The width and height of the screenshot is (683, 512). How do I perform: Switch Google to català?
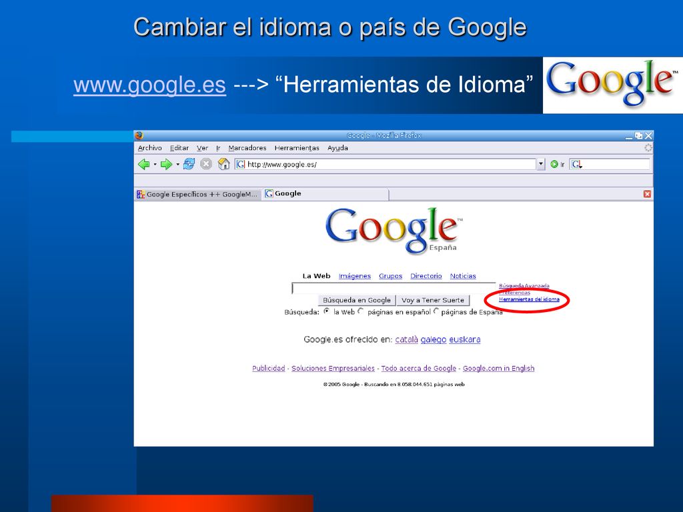406,339
